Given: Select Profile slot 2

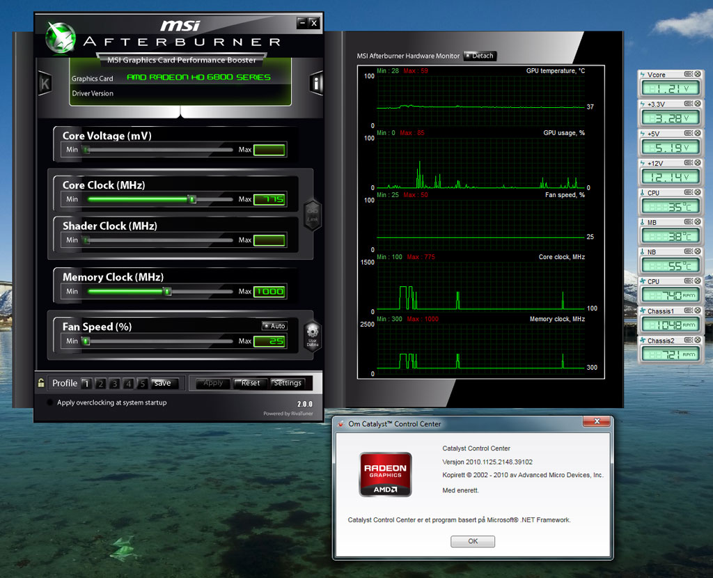Looking at the screenshot, I should pos(100,384).
